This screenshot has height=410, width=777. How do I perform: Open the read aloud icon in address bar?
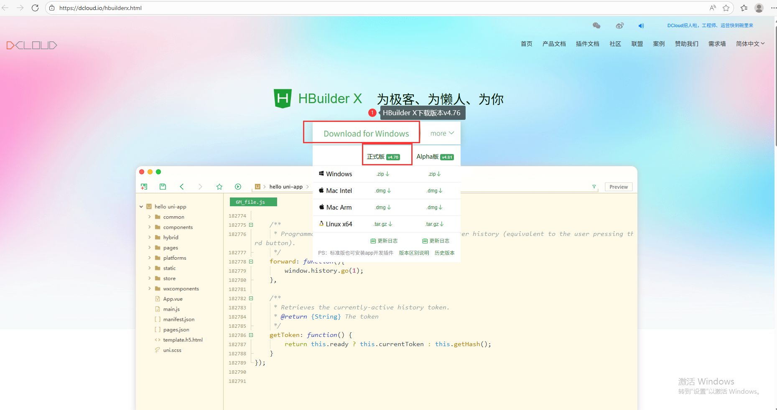pyautogui.click(x=713, y=8)
